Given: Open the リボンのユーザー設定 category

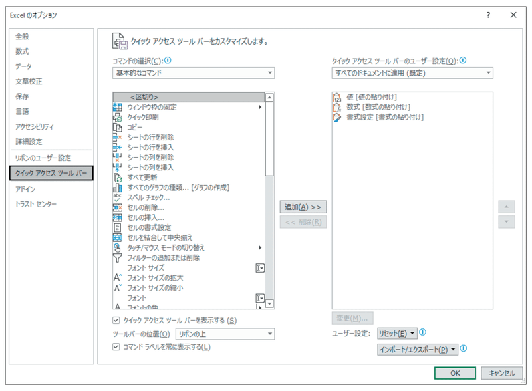Looking at the screenshot, I should pos(43,158).
